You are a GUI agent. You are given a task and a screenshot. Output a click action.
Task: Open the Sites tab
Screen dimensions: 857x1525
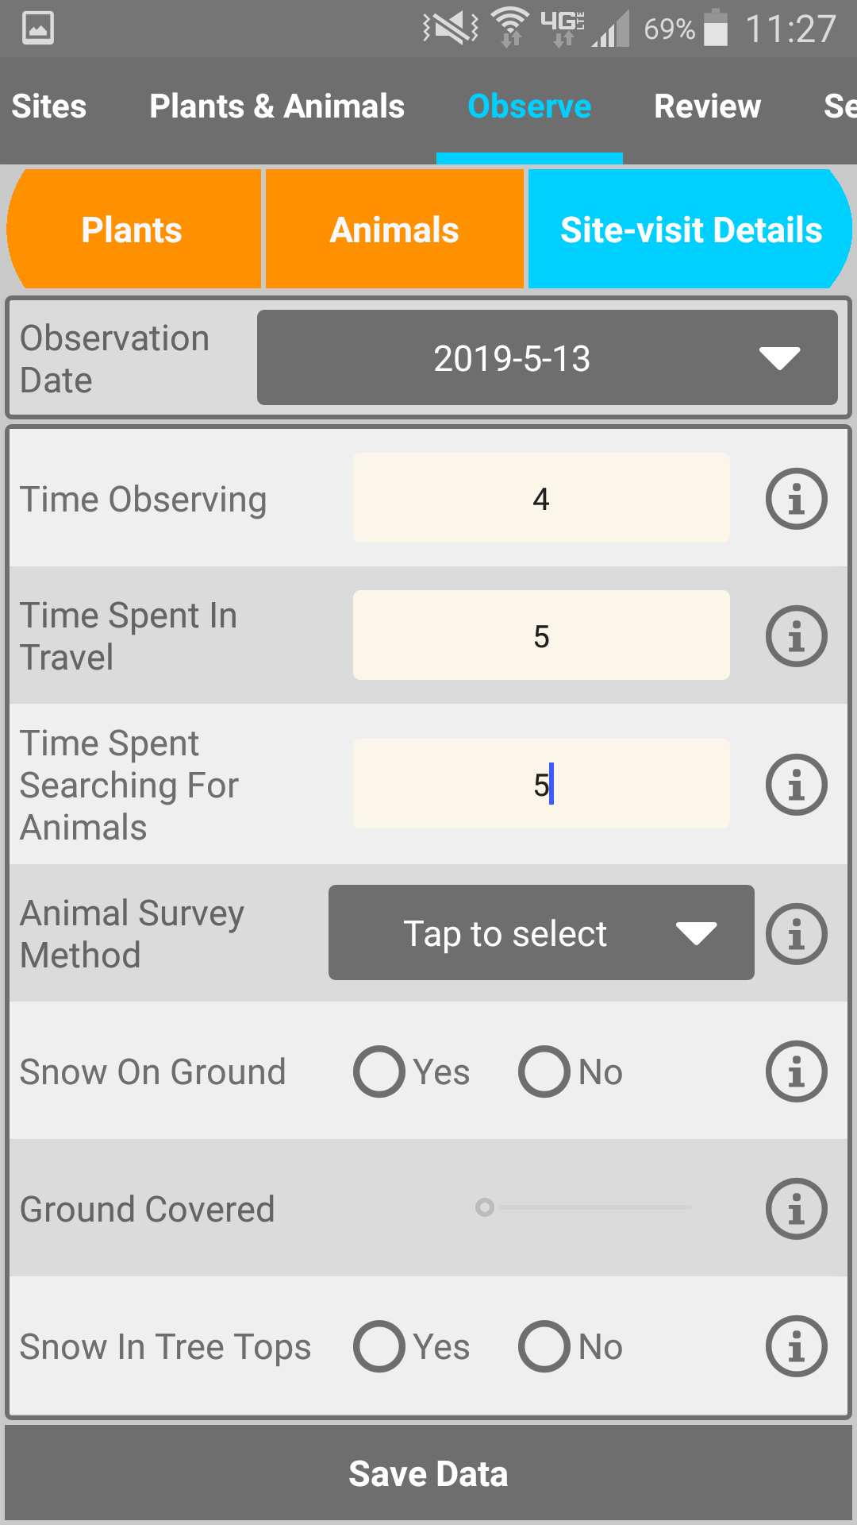[x=49, y=106]
